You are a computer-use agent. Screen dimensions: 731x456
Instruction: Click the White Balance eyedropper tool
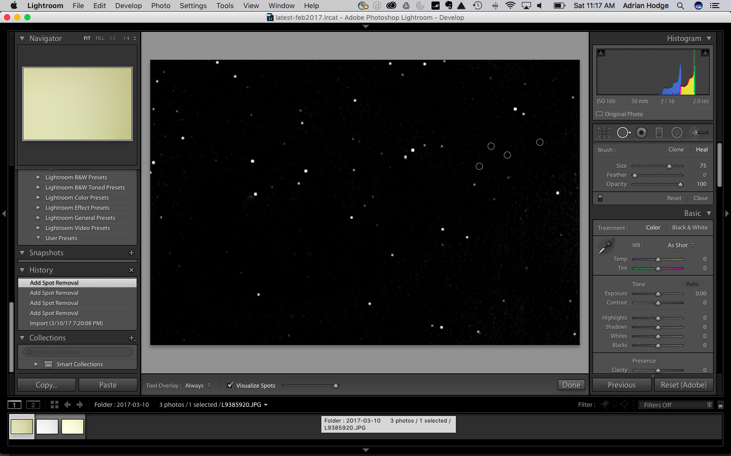[606, 246]
